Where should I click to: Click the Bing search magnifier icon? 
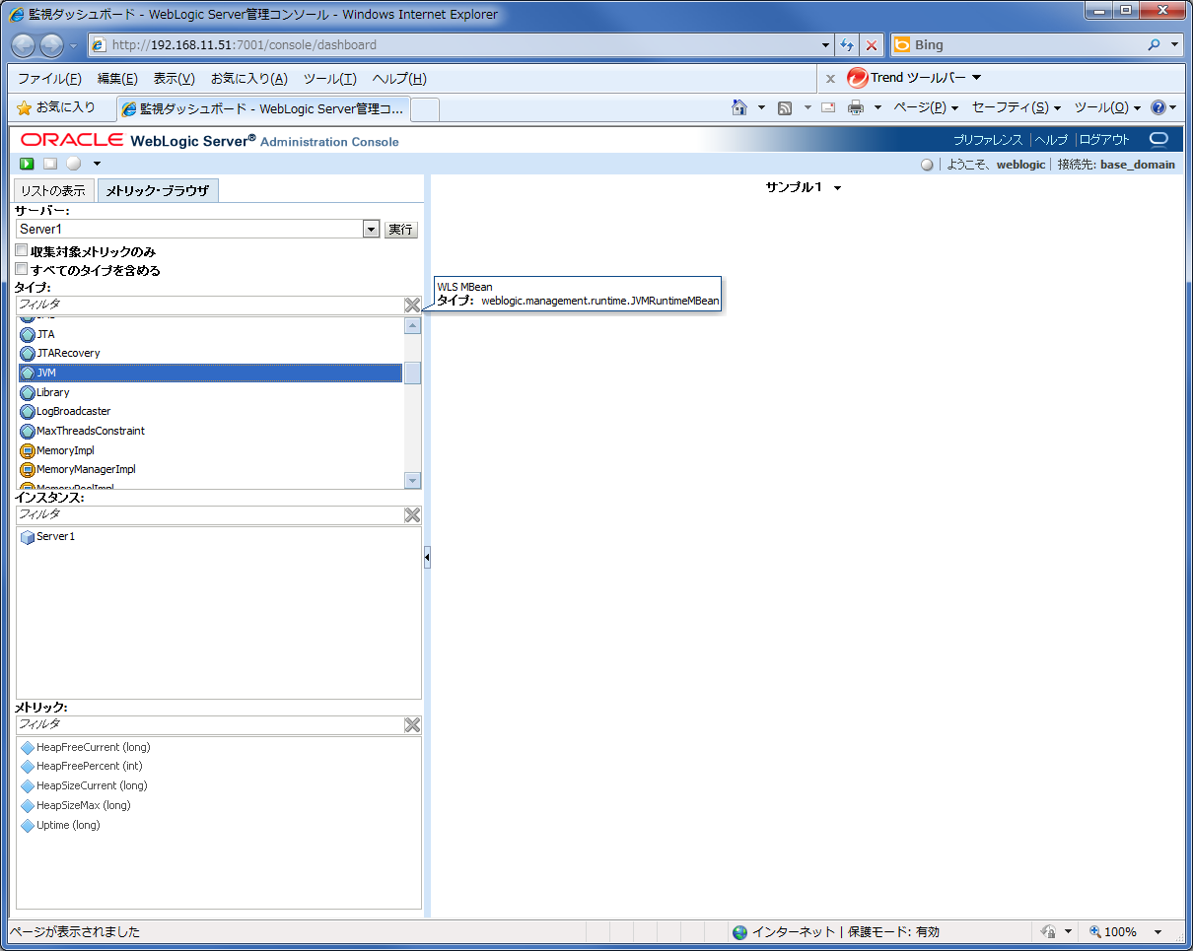click(1155, 45)
